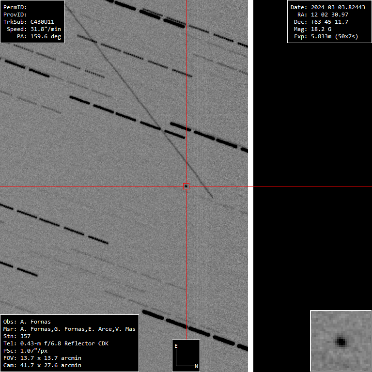Image resolution: width=372 pixels, height=372 pixels.
Task: Click the ProvID field
Action: (15, 15)
